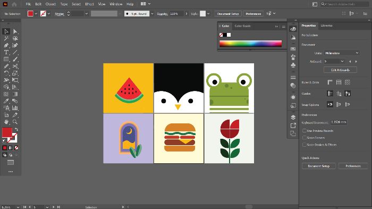The height and width of the screenshot is (209, 372).
Task: Toggle the Show Grid button
Action: point(339,82)
